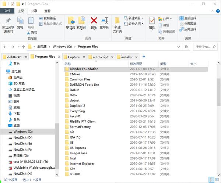Expand breadcrumb arrow after Windows (C:)
The image size is (221, 183).
[75, 47]
